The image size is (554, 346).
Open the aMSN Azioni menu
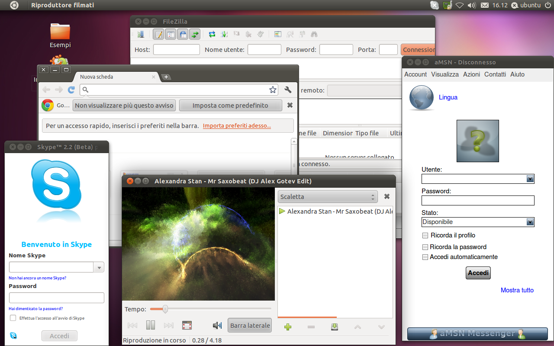471,74
